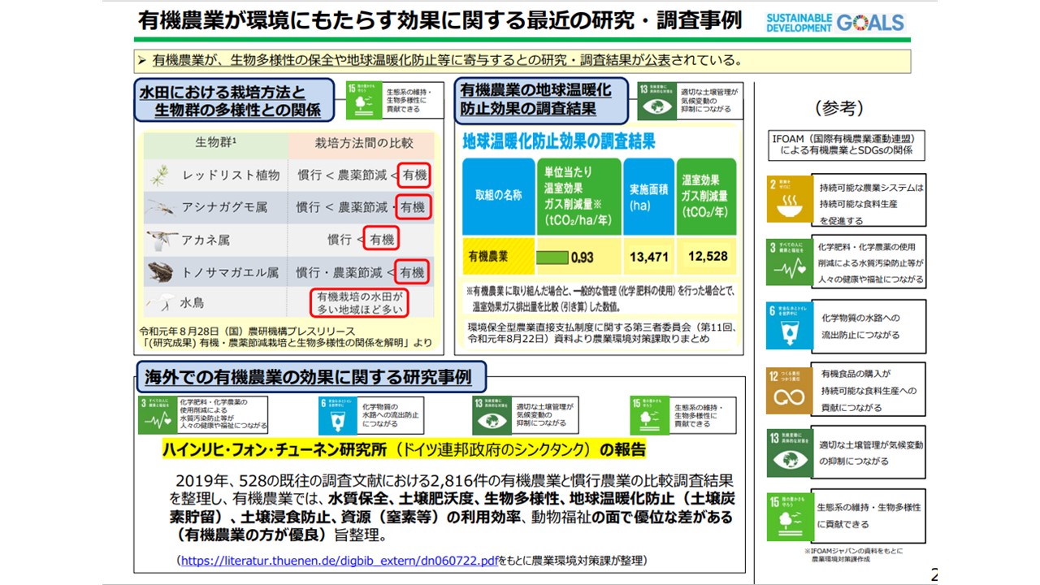
Task: Click the Sustainable Development Goals logo
Action: [834, 22]
